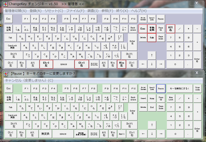Click the CapsLock 英数 key in main window
Screen dimensions: 206x142
[12, 47]
